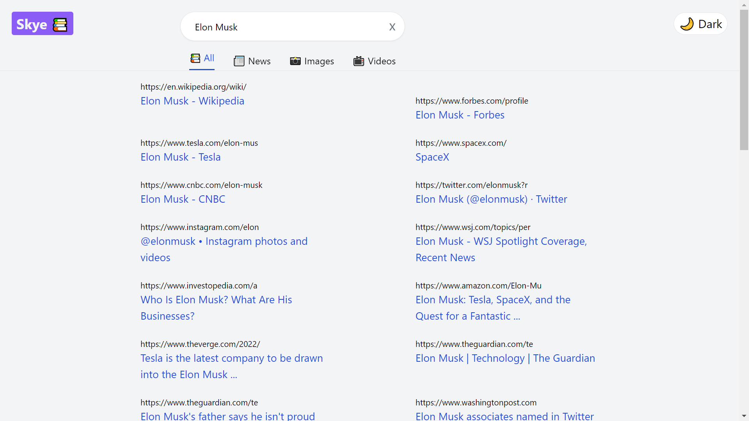Open Who Is Elon Musk? Investopedia result
This screenshot has height=421, width=749.
(216, 308)
